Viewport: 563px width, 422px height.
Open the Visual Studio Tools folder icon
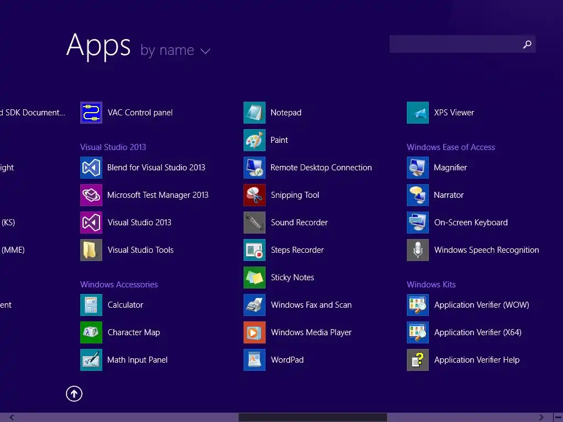91,250
